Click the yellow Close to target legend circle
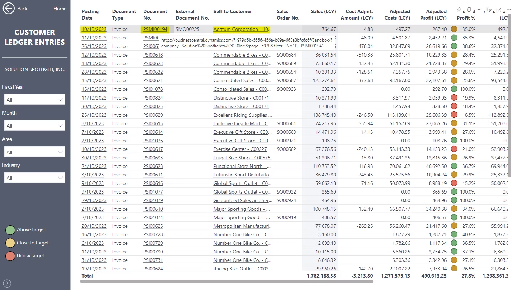The width and height of the screenshot is (517, 290). [10, 243]
